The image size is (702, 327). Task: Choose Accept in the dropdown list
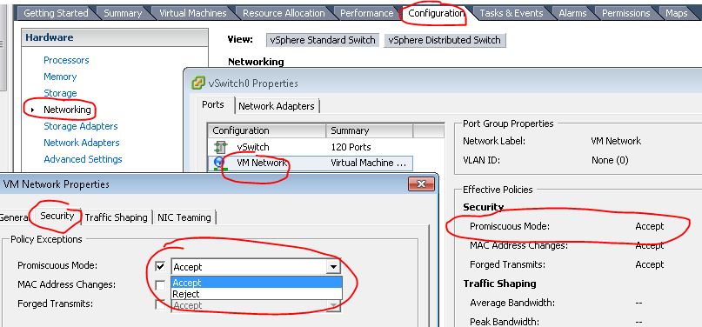257,283
